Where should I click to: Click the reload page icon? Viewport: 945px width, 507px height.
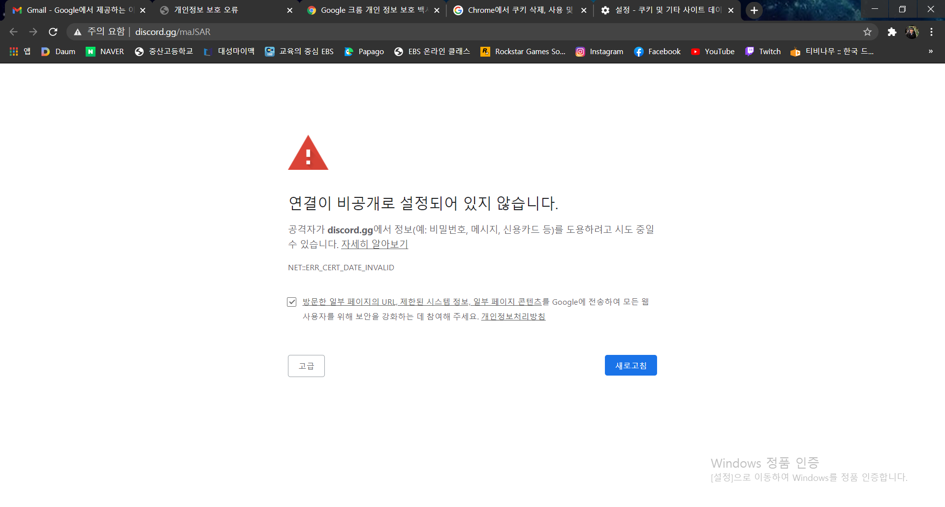53,32
